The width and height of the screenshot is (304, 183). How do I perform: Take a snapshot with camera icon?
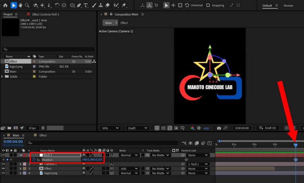pos(219,128)
